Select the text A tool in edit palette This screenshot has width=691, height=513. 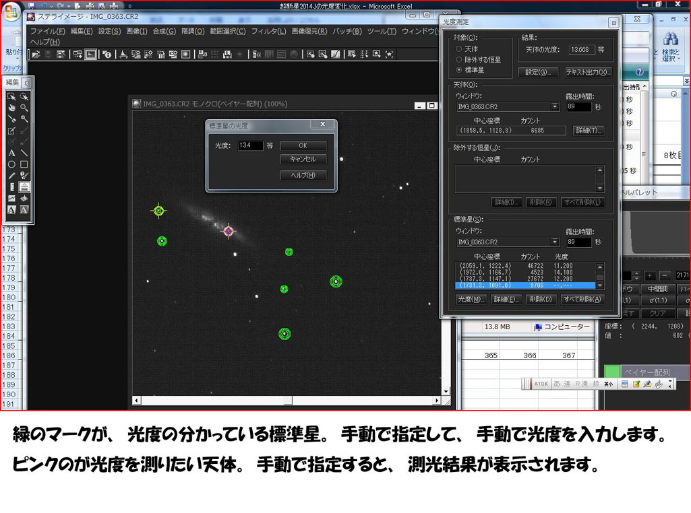tap(11, 153)
